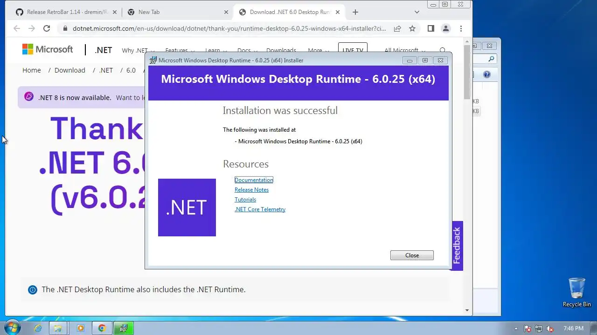Image resolution: width=597 pixels, height=335 pixels.
Task: Launch Internet Explorer from the taskbar
Action: point(38,328)
